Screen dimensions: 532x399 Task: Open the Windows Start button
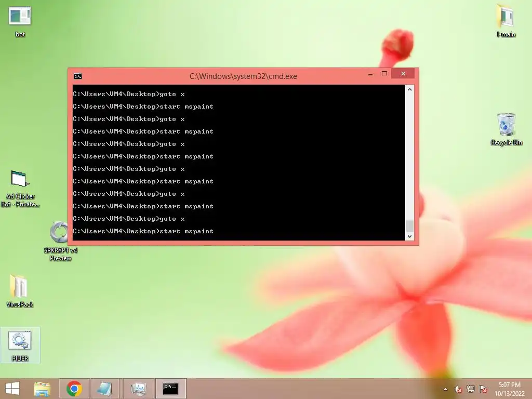12,389
